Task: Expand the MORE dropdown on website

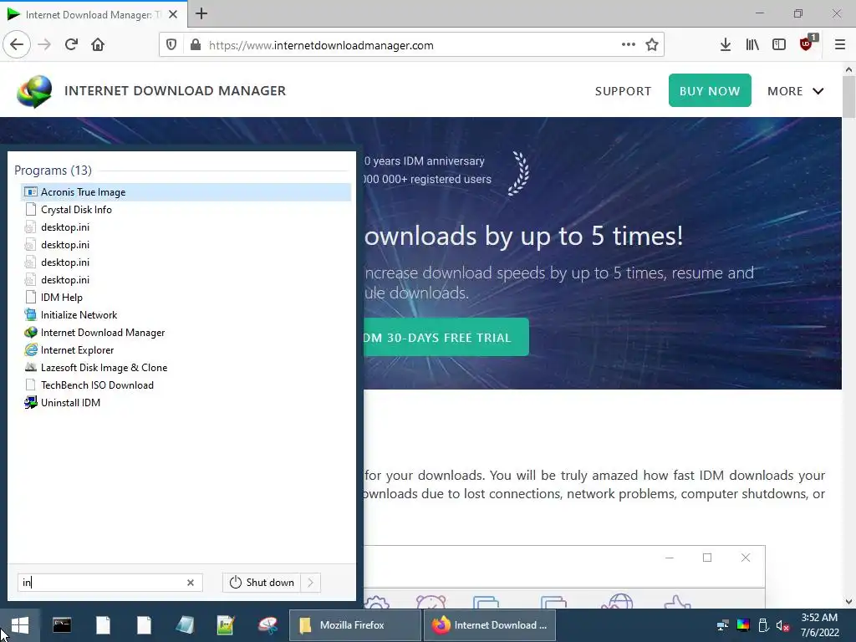Action: pyautogui.click(x=796, y=91)
